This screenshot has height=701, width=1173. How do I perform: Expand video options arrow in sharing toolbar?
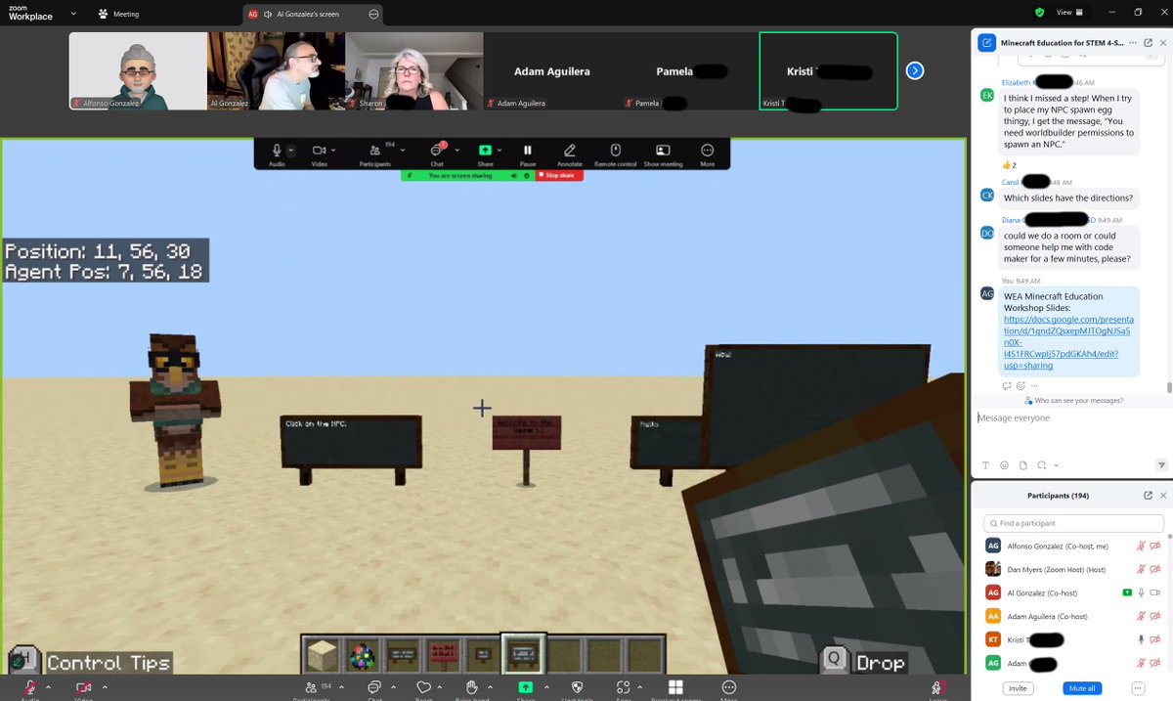pos(333,151)
